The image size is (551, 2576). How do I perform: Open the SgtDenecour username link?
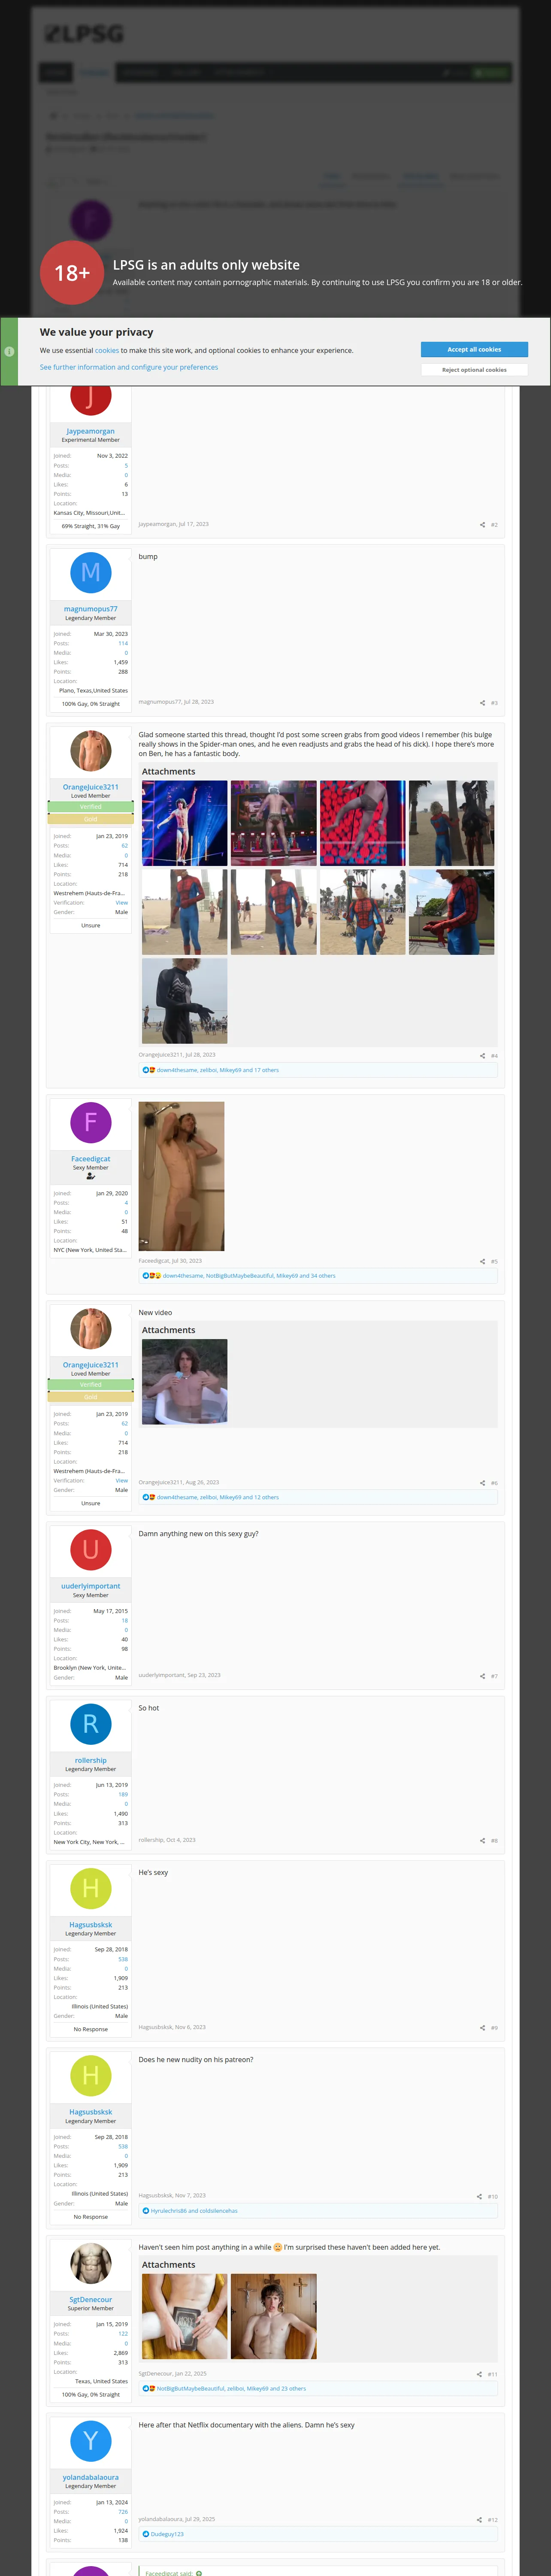click(90, 2300)
